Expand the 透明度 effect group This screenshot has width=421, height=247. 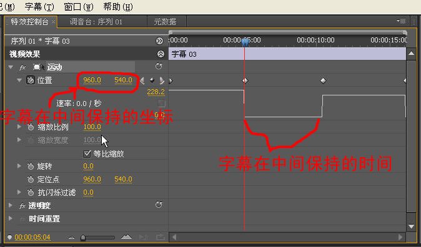[x=11, y=205]
